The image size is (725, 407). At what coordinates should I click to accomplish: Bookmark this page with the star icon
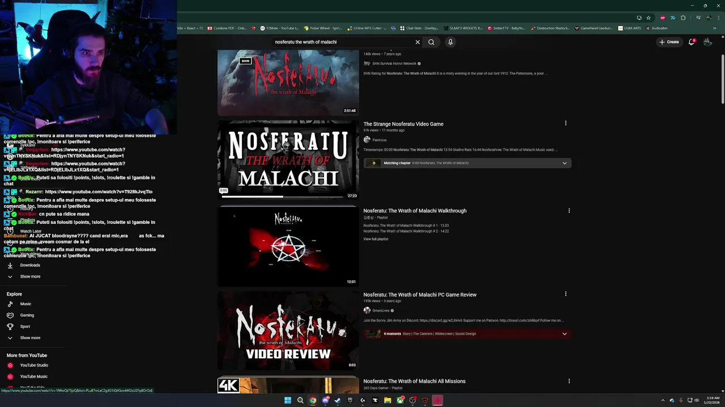pos(649,18)
